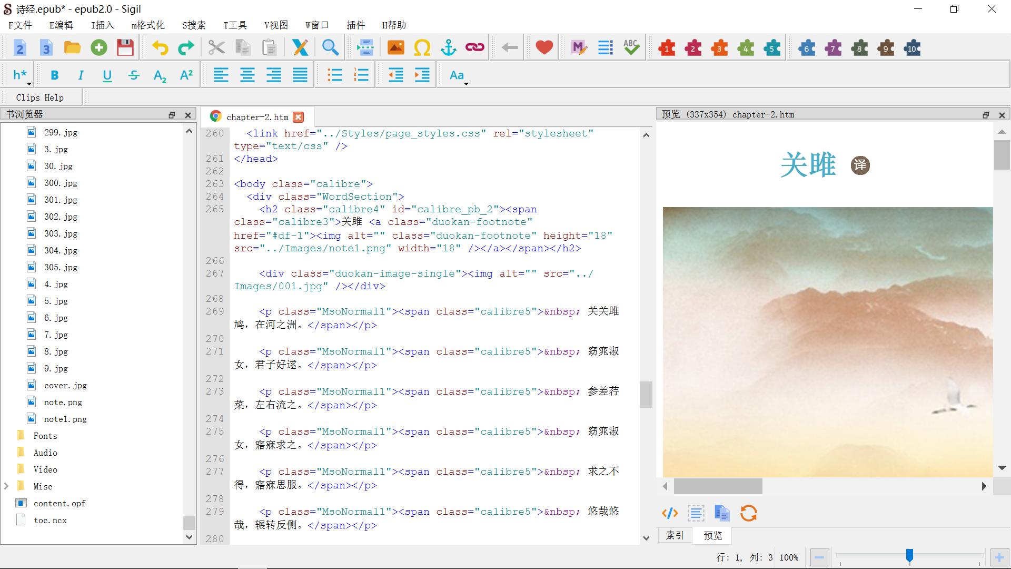The image size is (1011, 569).
Task: Insert an anchor into the document
Action: (448, 47)
